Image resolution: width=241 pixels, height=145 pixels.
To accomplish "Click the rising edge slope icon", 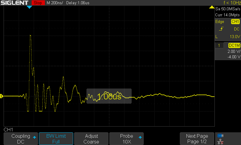I will (x=221, y=29).
